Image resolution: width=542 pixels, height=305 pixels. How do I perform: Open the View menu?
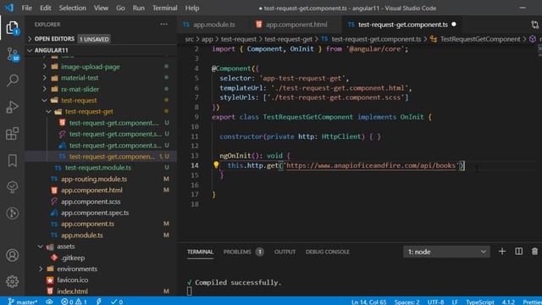point(101,8)
